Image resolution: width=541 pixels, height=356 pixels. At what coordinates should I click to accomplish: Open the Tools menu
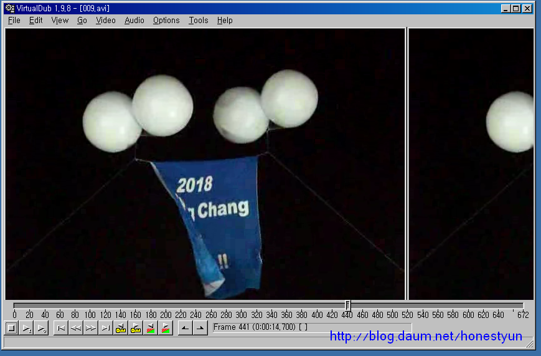199,21
